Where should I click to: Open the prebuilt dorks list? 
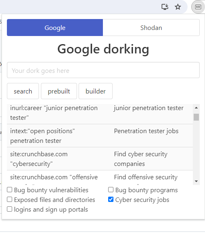pyautogui.click(x=59, y=91)
